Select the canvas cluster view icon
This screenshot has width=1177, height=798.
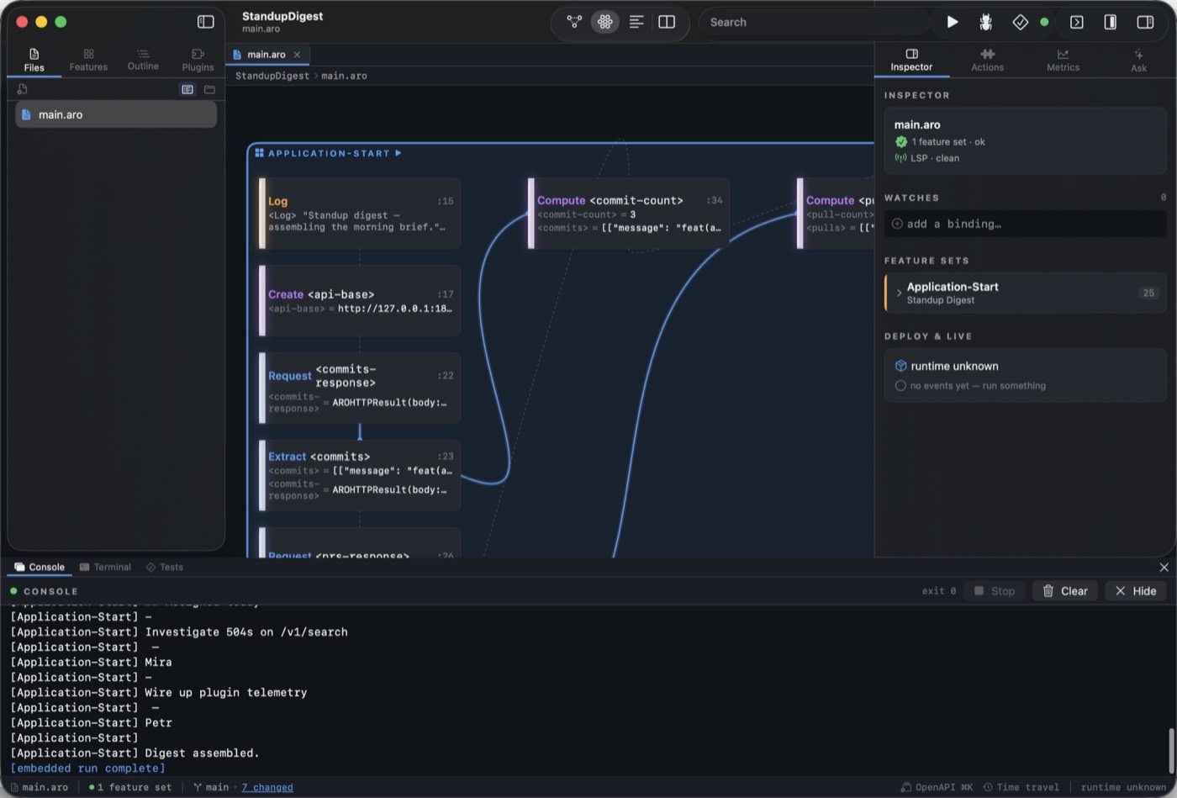coord(604,22)
